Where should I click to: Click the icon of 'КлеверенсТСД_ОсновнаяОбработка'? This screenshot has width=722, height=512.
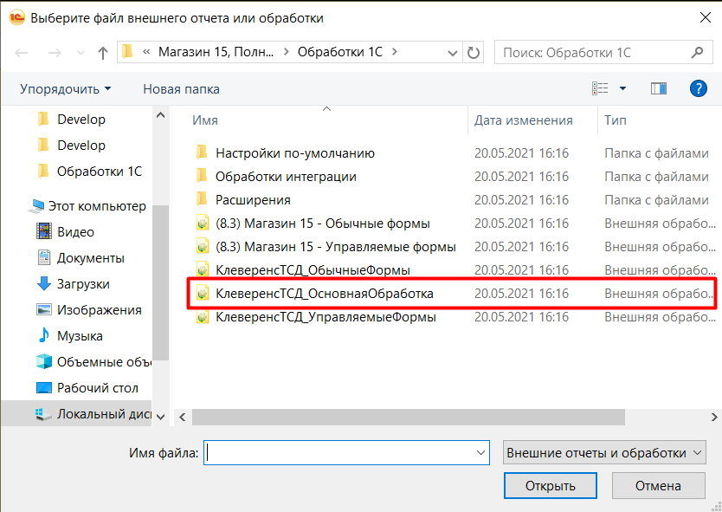tap(202, 294)
